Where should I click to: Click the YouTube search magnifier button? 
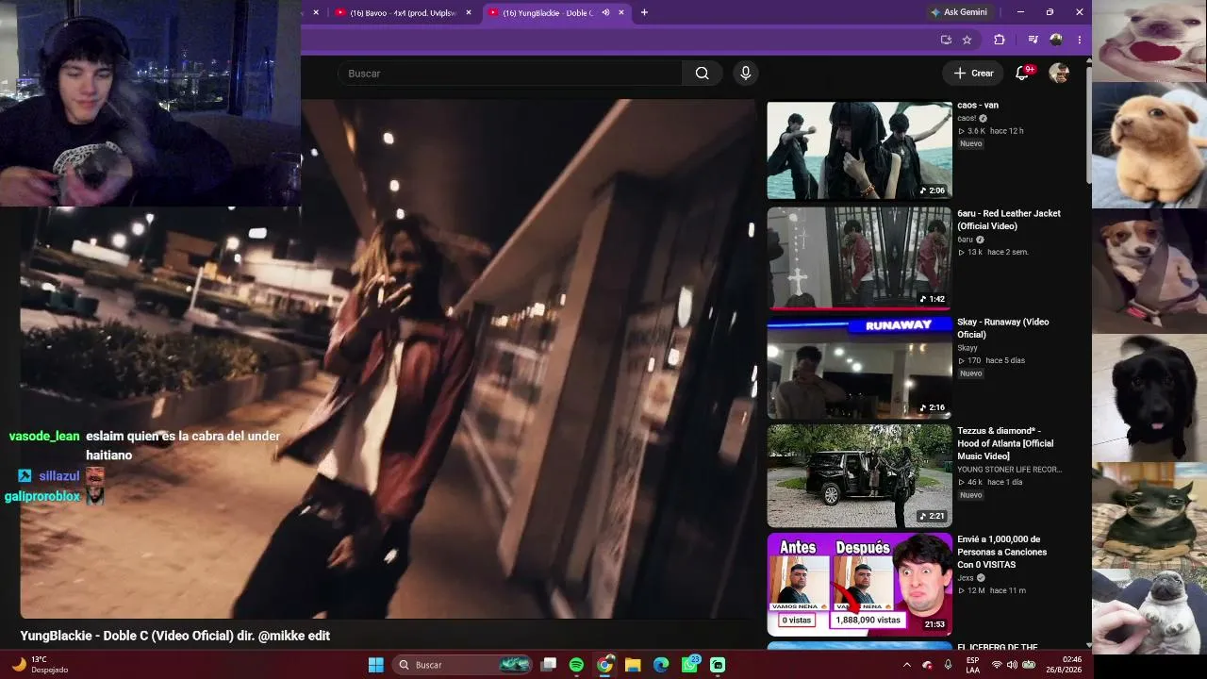click(702, 74)
